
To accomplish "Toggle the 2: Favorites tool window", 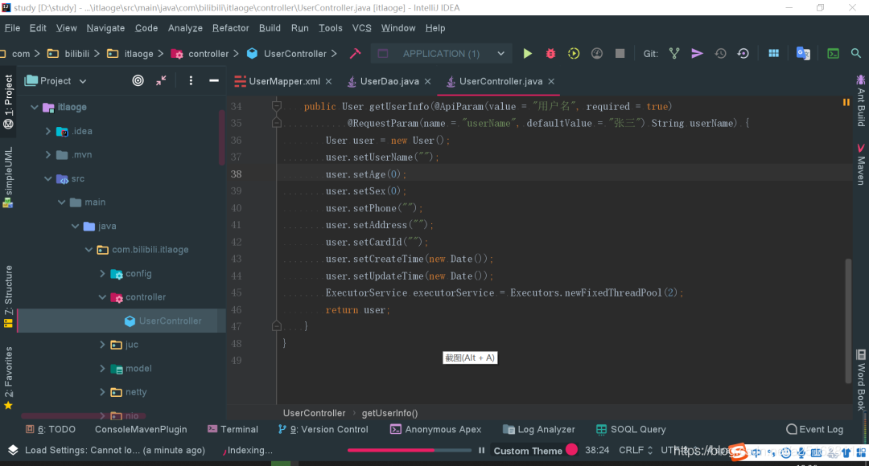I will click(x=8, y=378).
